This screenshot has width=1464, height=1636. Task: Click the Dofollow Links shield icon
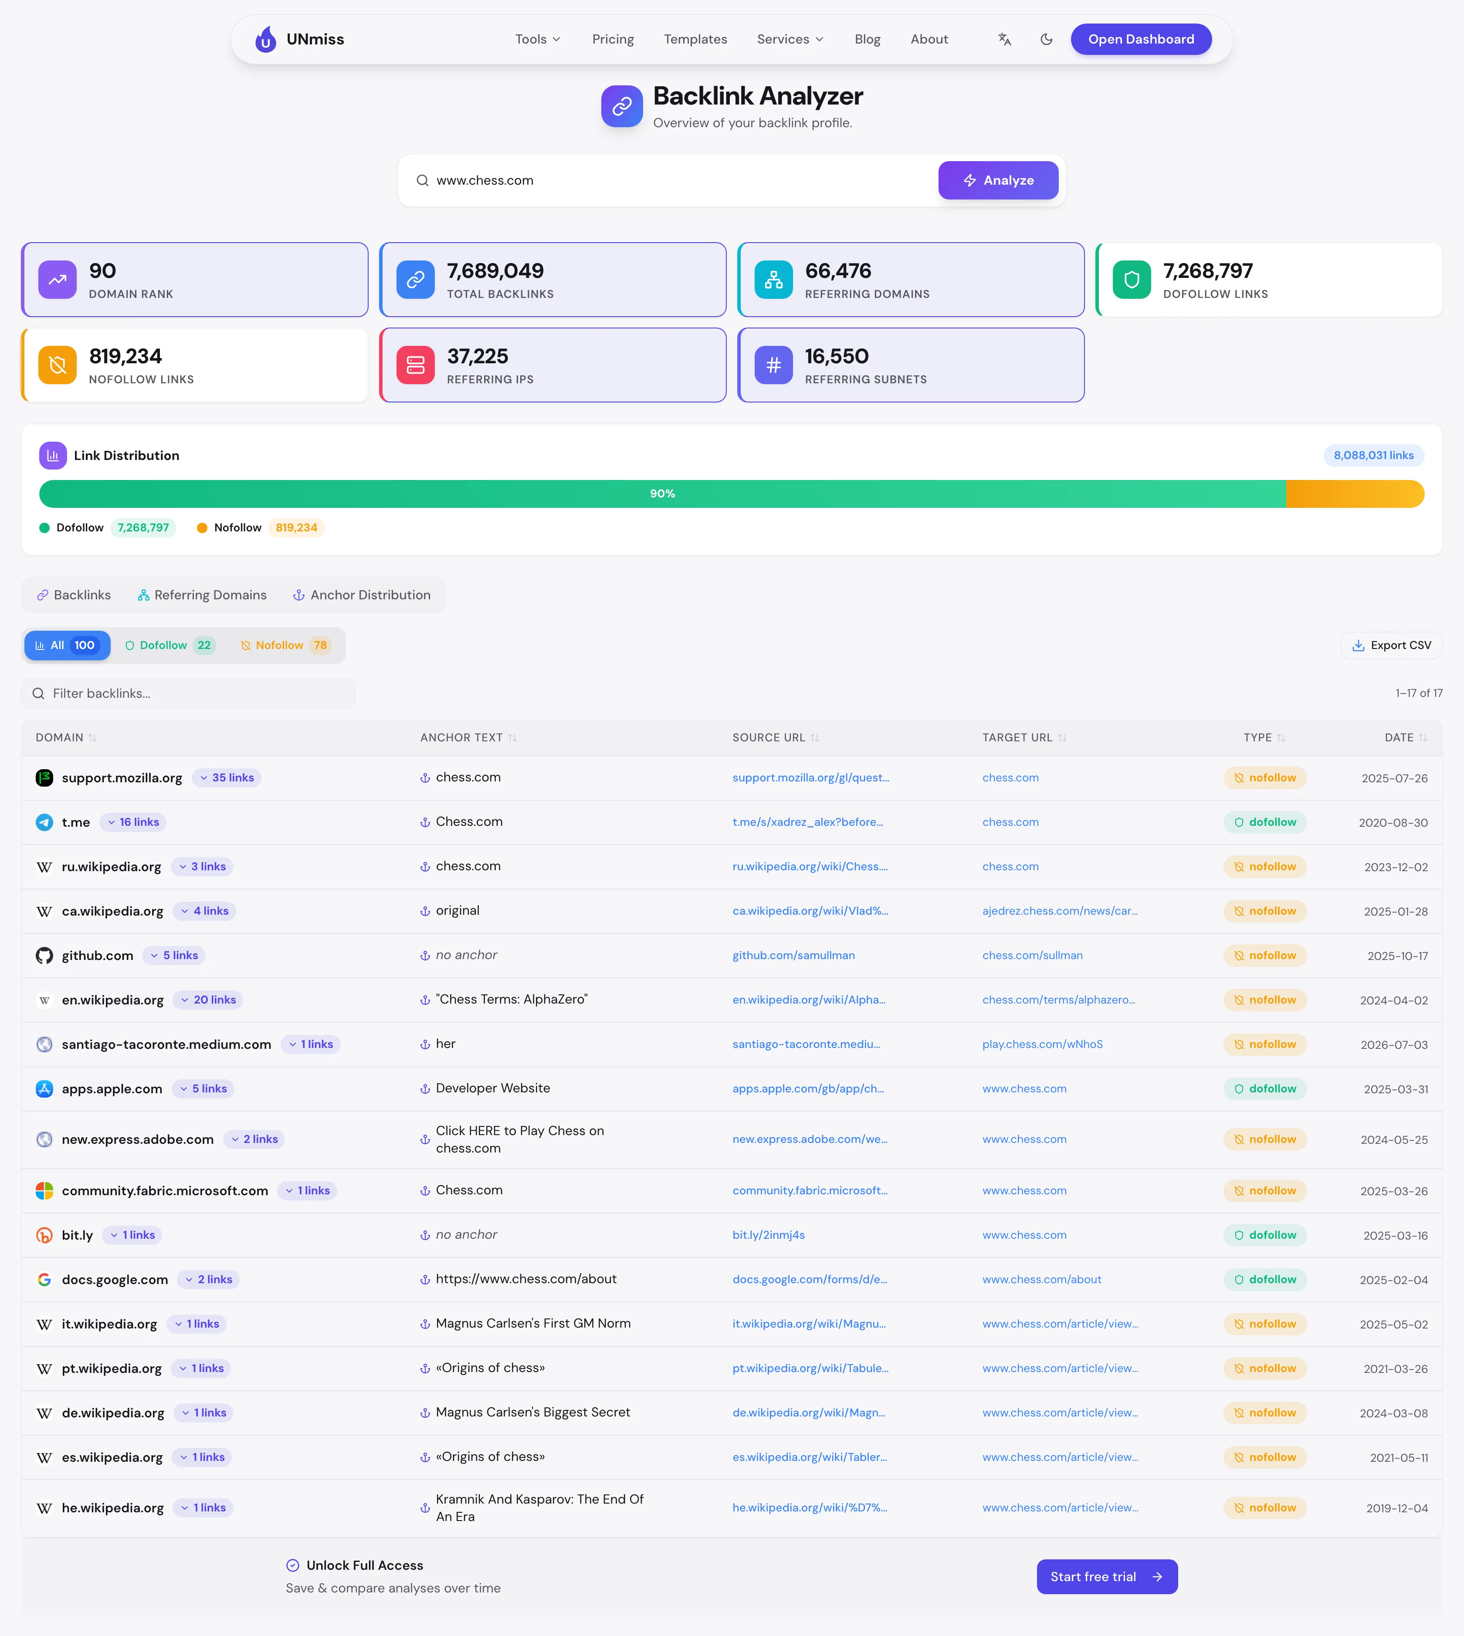[1132, 280]
